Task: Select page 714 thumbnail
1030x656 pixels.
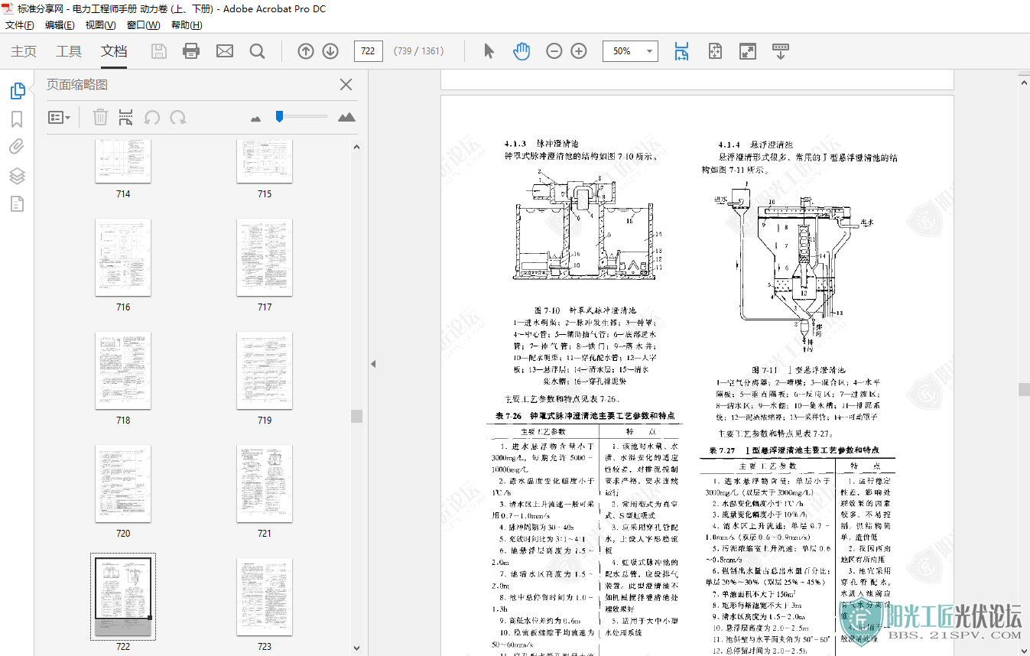Action: coord(123,161)
